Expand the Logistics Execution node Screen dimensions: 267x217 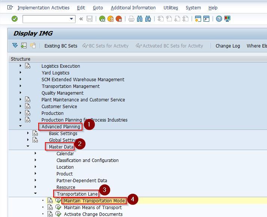21,65
